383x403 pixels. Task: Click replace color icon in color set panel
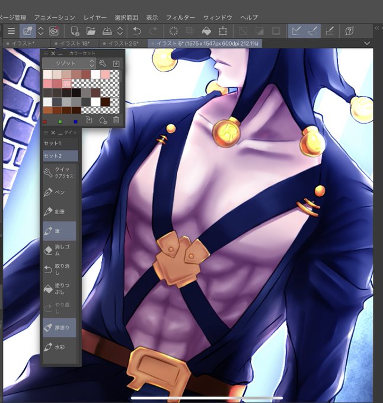[x=89, y=120]
